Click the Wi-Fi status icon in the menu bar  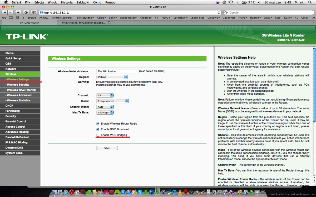point(231,2)
